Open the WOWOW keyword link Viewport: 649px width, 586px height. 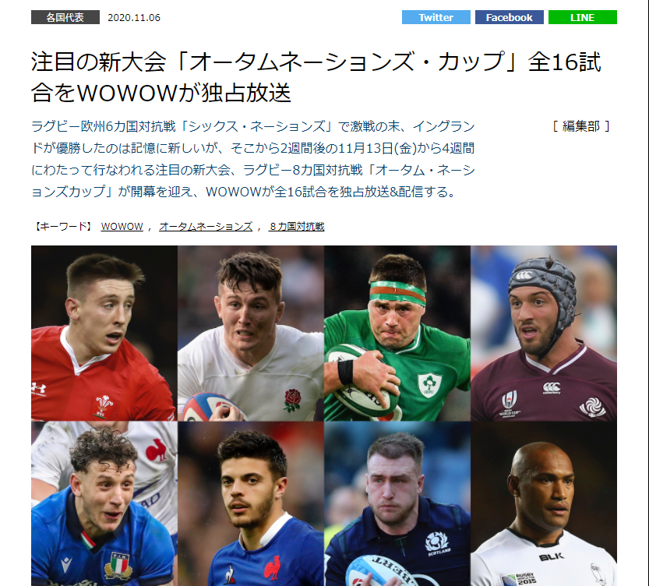pos(122,226)
